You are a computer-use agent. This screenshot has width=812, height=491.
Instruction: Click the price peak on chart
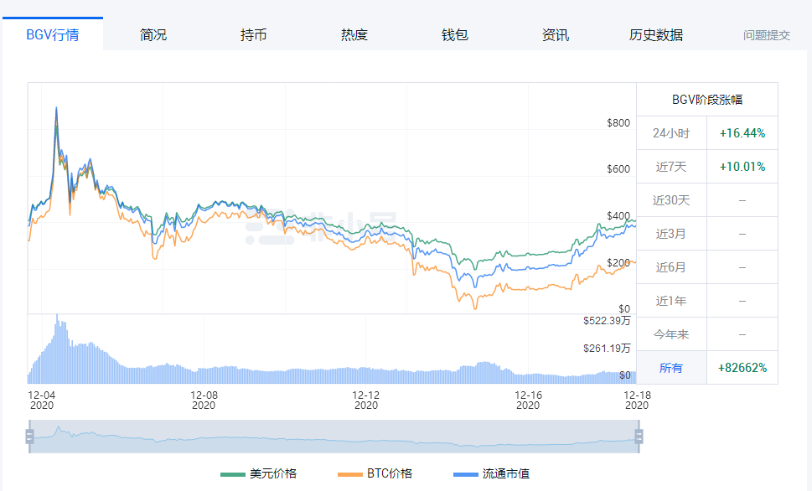[x=56, y=108]
